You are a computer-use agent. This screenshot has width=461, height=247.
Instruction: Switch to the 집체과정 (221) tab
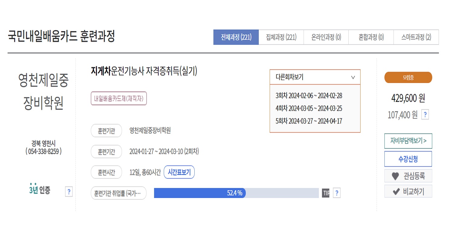(x=281, y=37)
